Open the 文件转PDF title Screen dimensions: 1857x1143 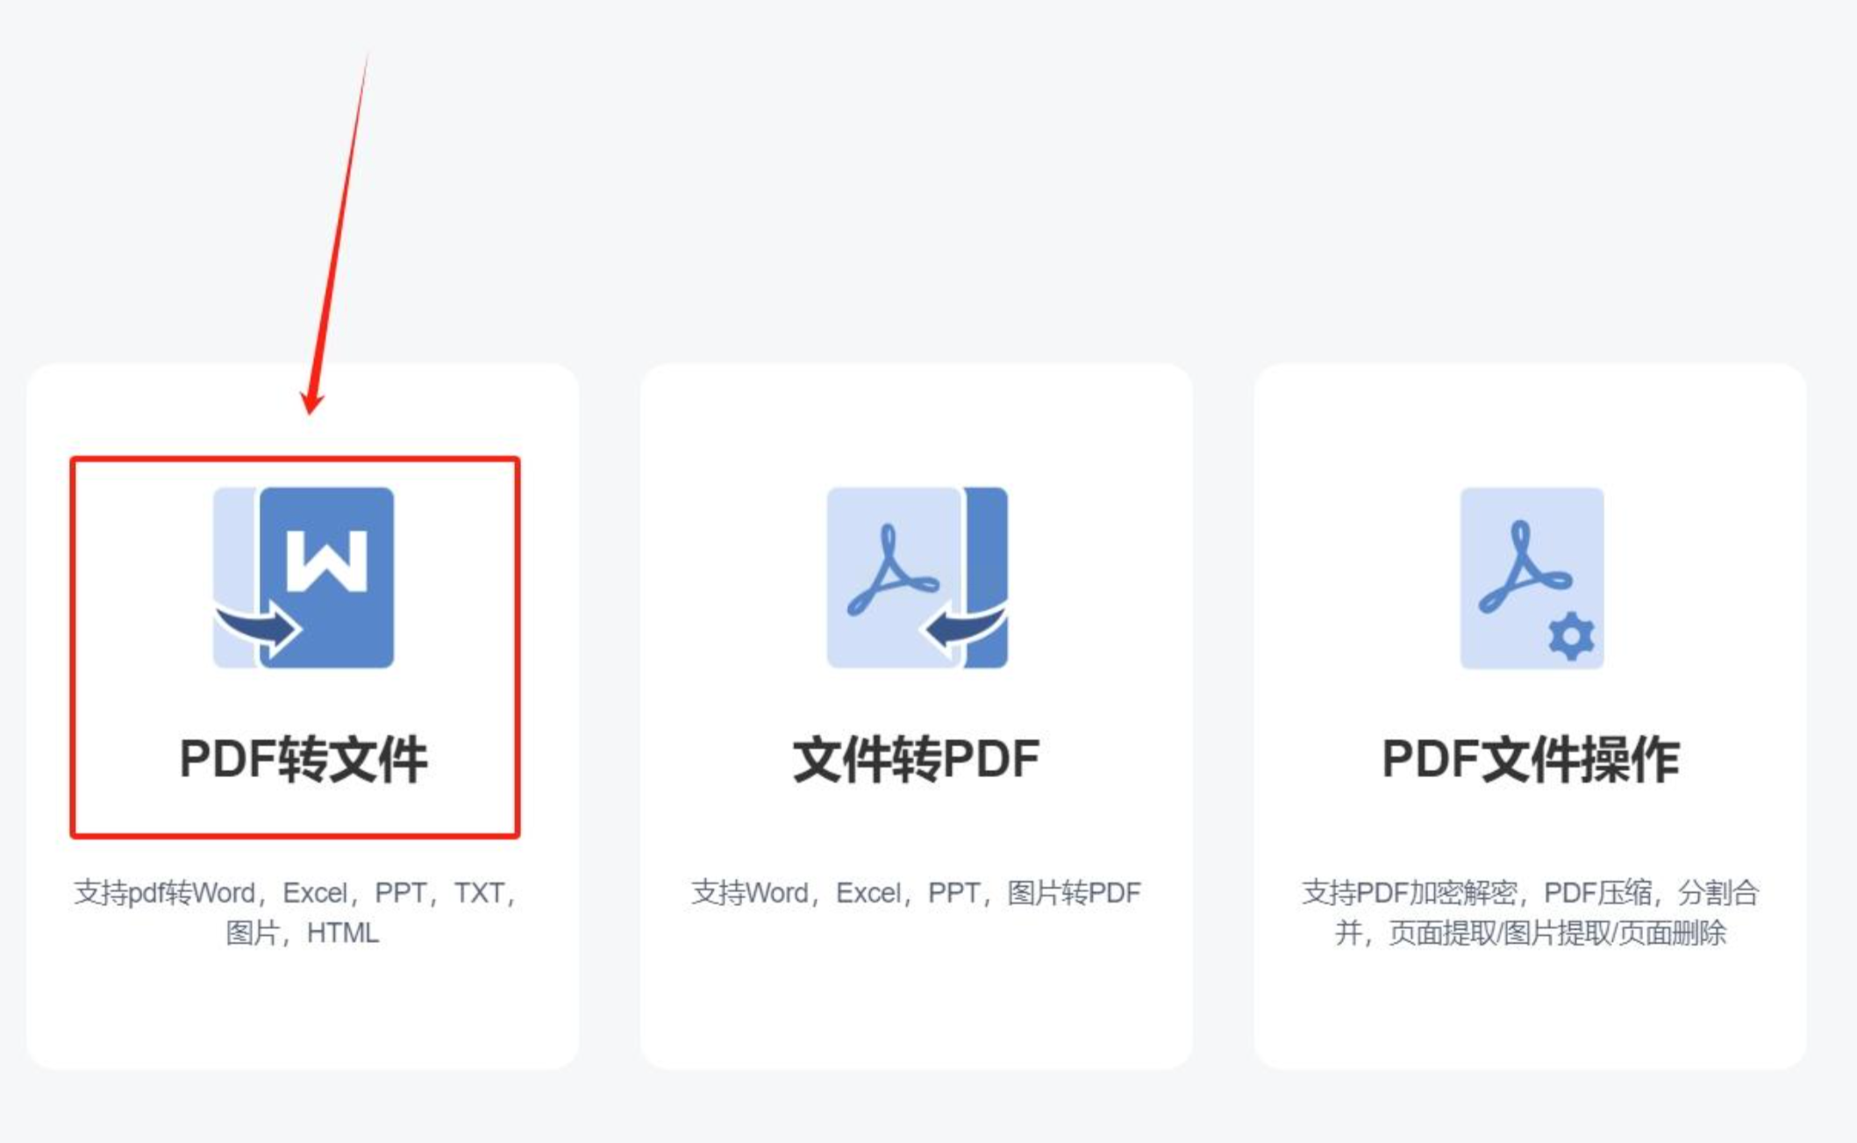pyautogui.click(x=917, y=760)
